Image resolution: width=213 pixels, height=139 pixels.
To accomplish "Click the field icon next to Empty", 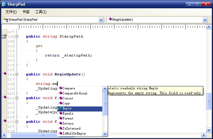I will 60,109.
